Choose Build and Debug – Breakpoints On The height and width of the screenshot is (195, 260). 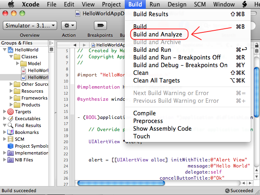tap(188, 65)
